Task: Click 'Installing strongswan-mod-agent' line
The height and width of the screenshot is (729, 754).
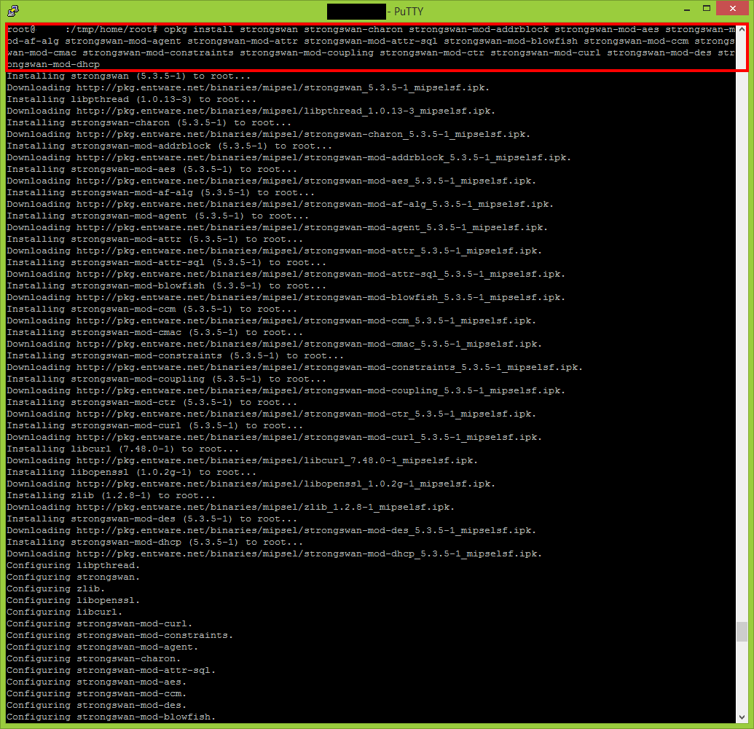Action: coord(158,216)
